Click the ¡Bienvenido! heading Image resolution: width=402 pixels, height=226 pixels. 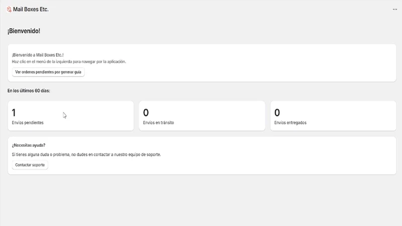pos(24,31)
